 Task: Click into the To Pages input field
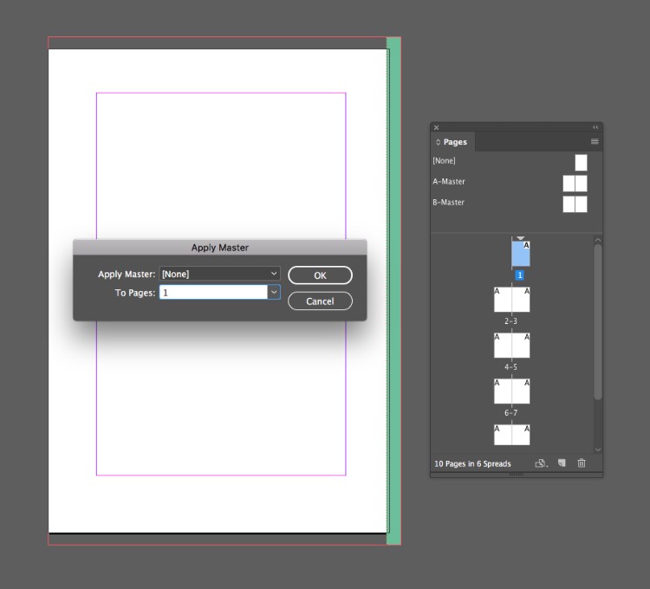pos(213,293)
